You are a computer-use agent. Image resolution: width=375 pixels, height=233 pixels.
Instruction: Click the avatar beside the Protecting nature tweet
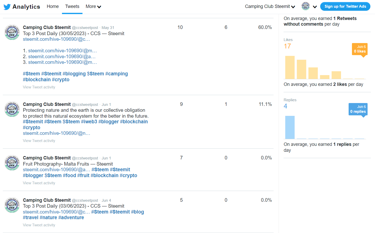click(x=12, y=109)
